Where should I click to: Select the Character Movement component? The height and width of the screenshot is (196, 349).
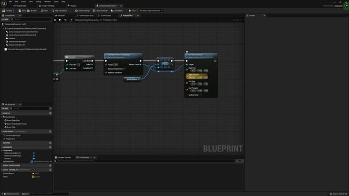pos(26,49)
